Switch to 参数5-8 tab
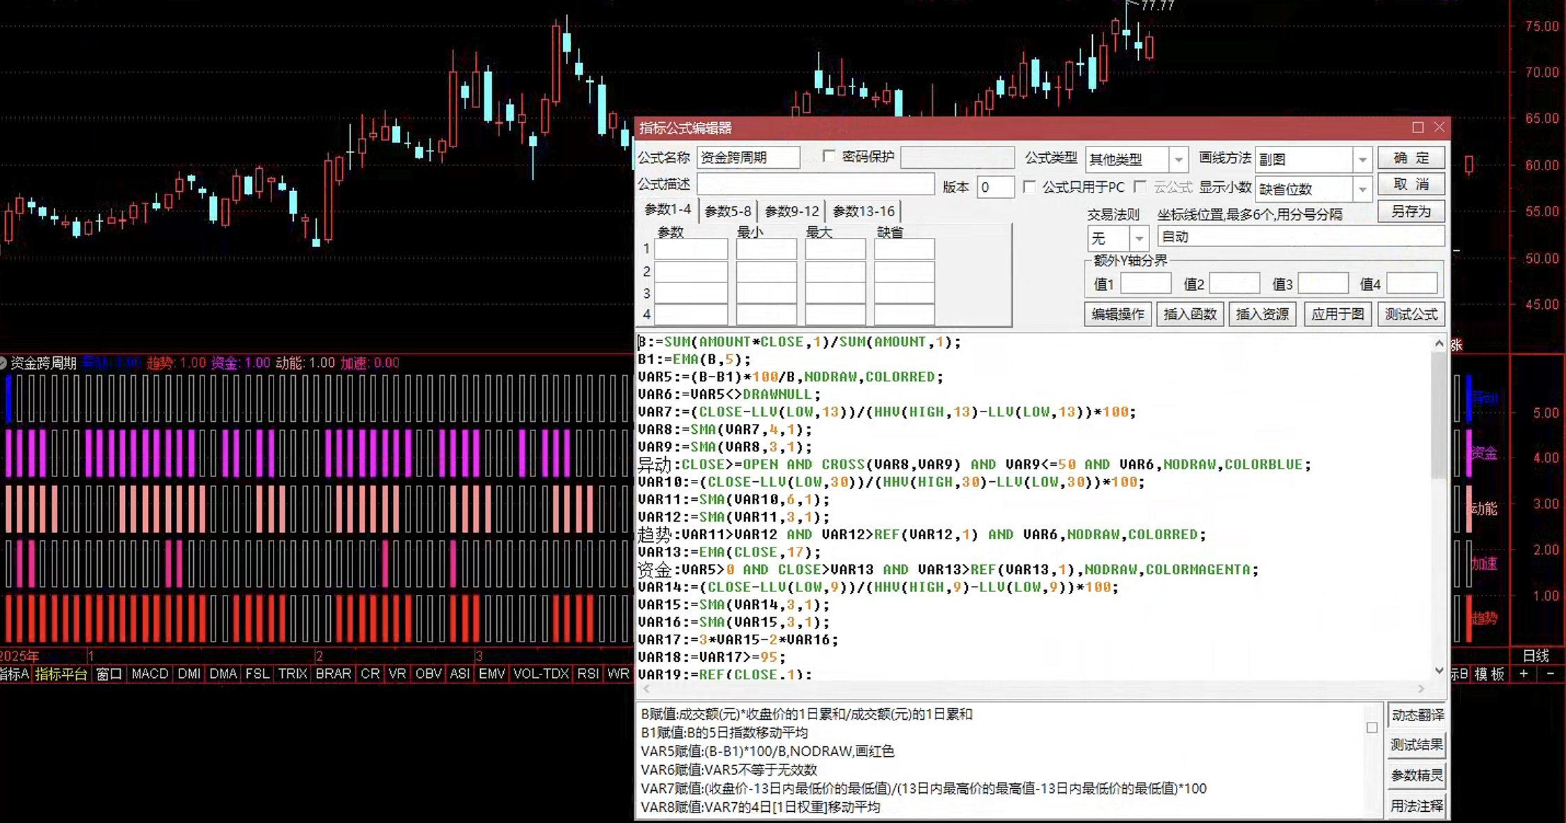1566x823 pixels. (x=727, y=211)
